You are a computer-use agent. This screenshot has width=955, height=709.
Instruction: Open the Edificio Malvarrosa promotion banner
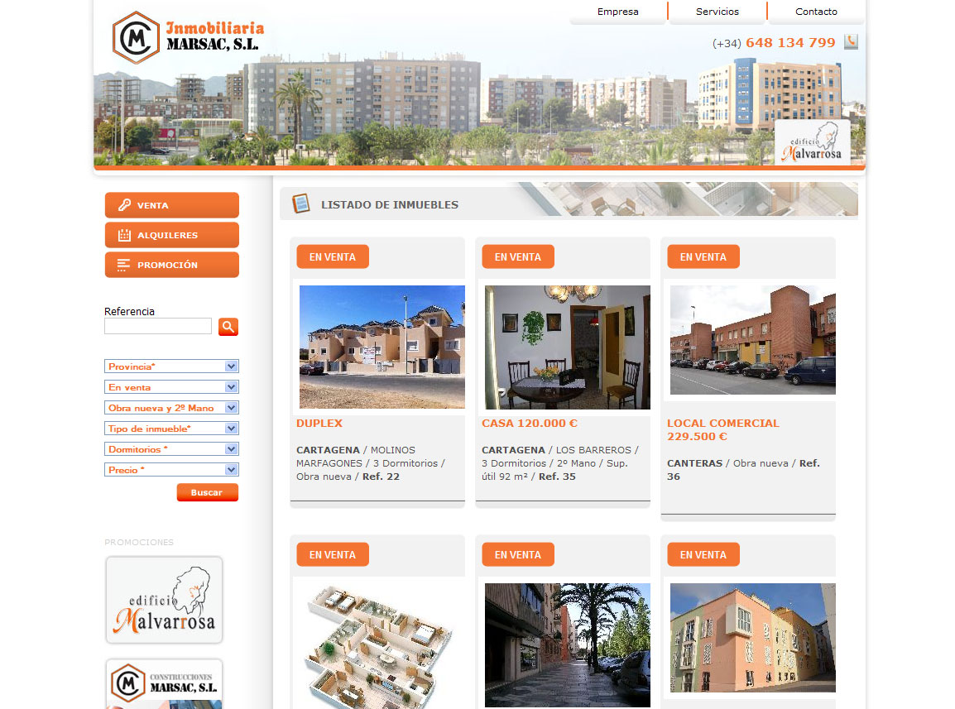pyautogui.click(x=164, y=600)
